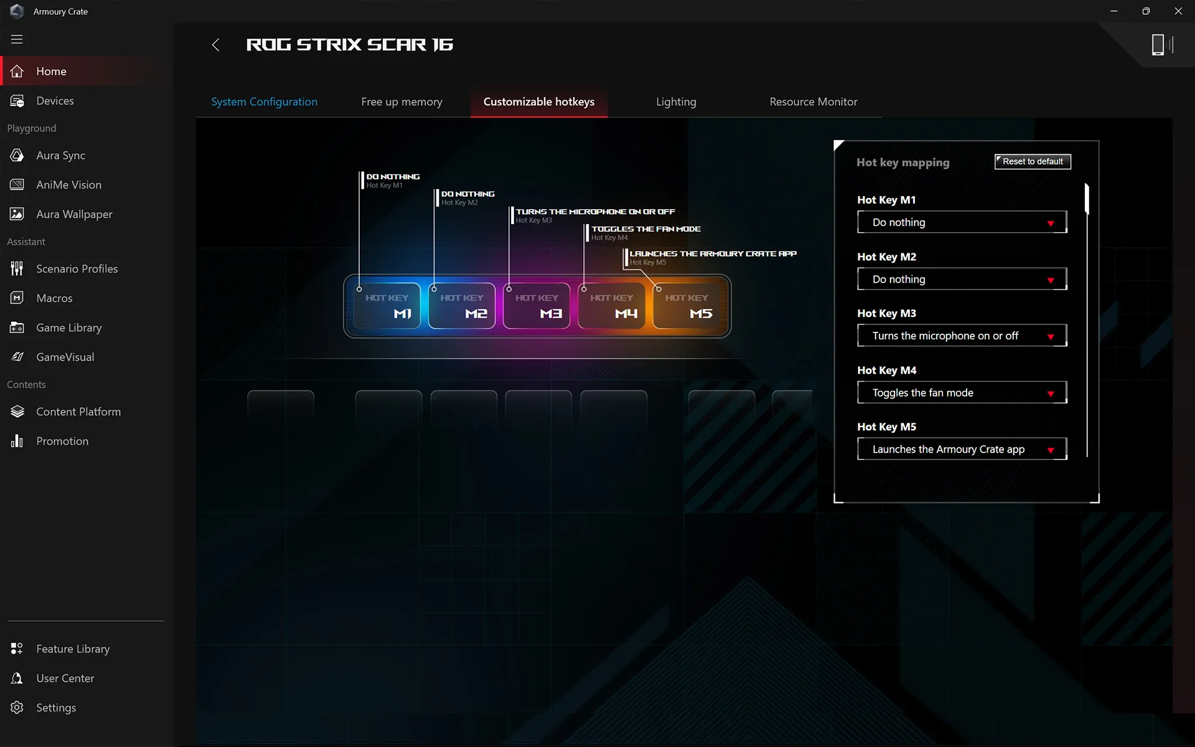Open AniMe Vision from the sidebar icon
Viewport: 1195px width, 747px height.
coord(17,184)
